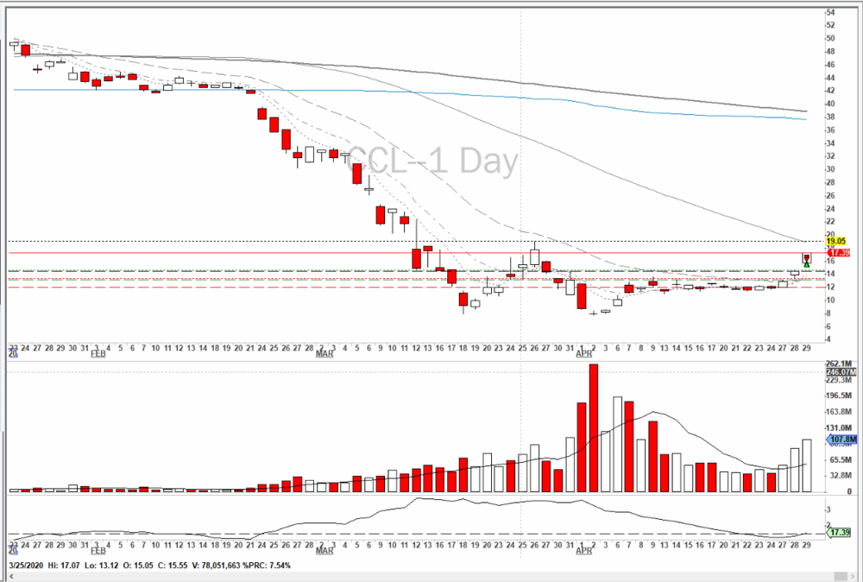Click the April 1 large red candlestick
The width and height of the screenshot is (863, 582).
(582, 295)
